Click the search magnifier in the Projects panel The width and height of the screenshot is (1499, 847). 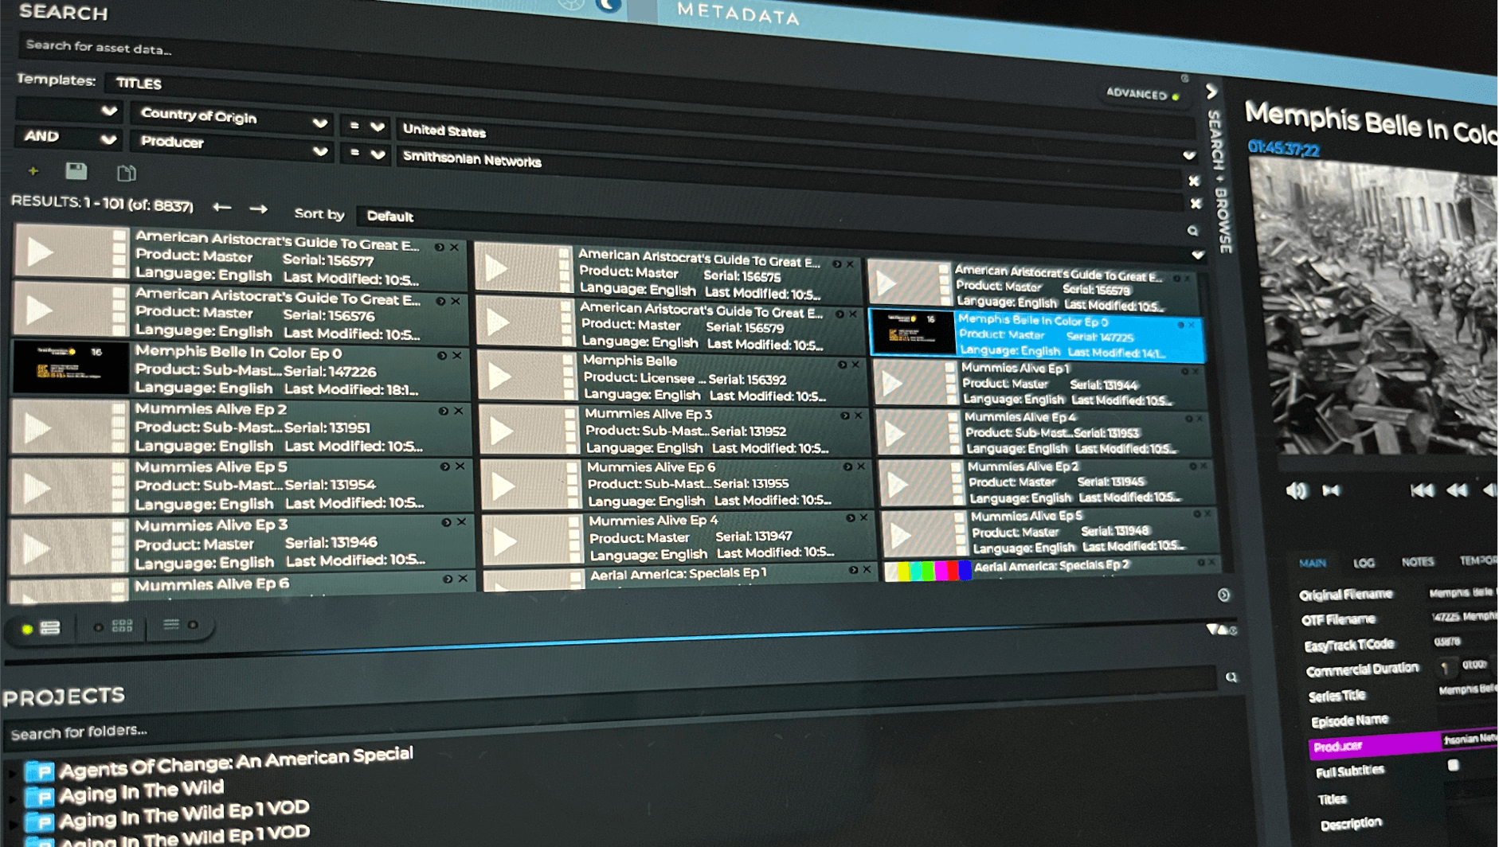click(x=1231, y=677)
